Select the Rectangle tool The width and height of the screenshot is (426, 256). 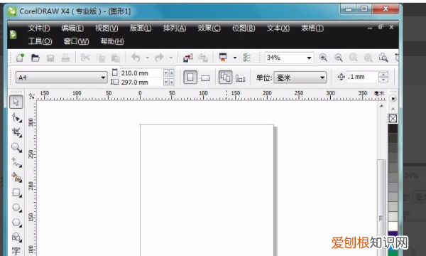[16, 192]
